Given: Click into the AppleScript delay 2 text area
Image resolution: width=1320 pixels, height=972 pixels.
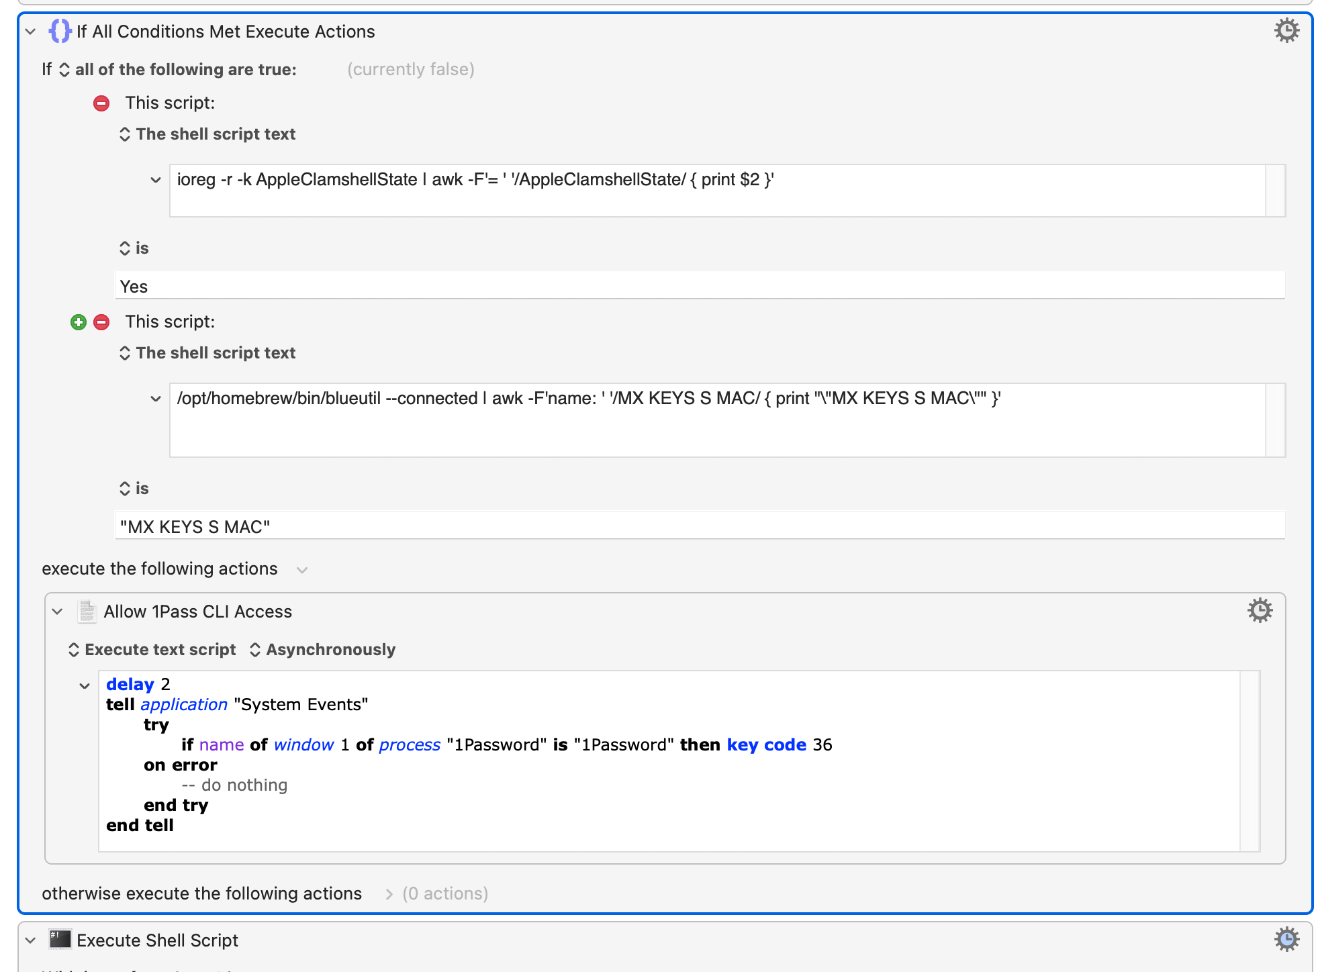Looking at the screenshot, I should coord(669,761).
